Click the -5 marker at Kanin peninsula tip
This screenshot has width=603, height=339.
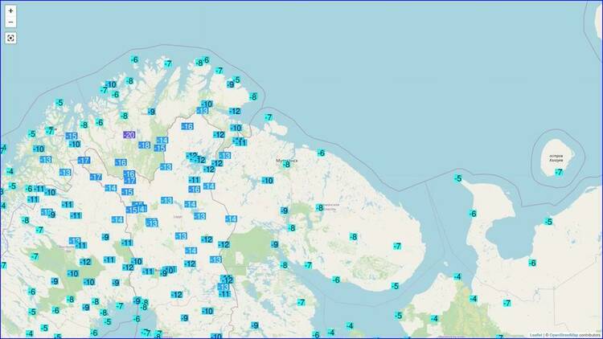[x=457, y=178]
